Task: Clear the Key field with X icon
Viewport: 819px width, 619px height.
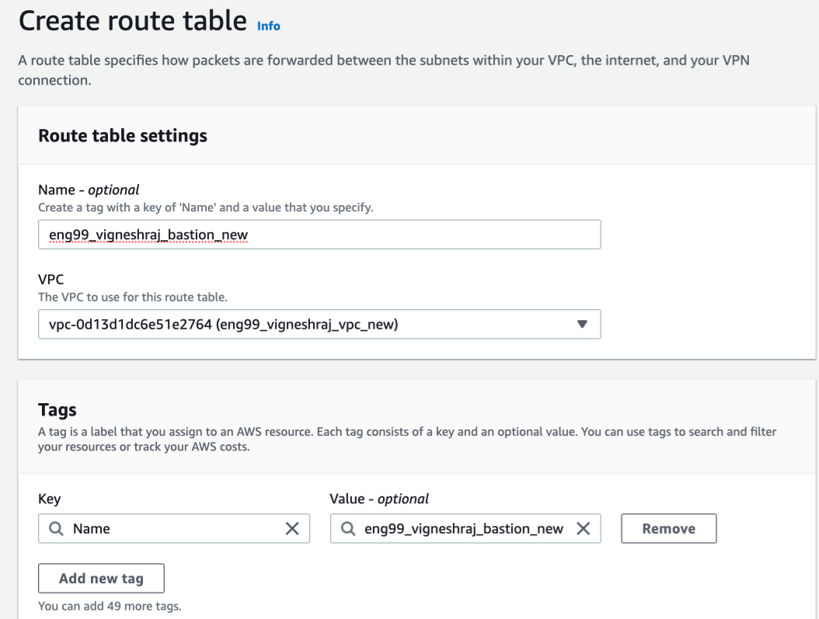Action: point(292,529)
